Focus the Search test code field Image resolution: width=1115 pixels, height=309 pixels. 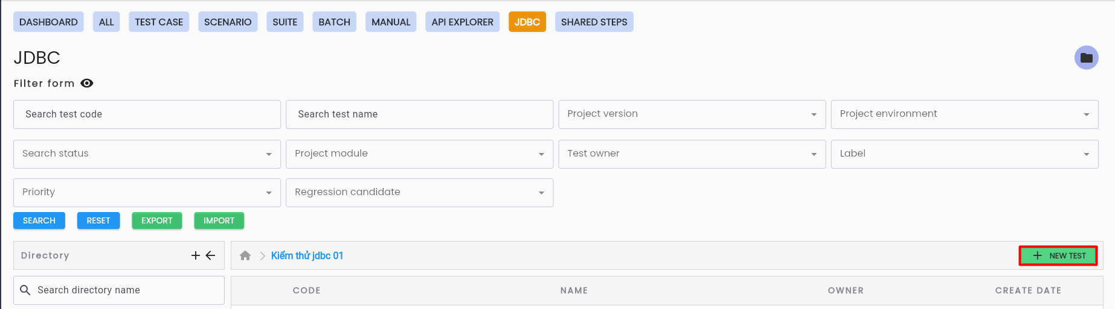click(147, 114)
